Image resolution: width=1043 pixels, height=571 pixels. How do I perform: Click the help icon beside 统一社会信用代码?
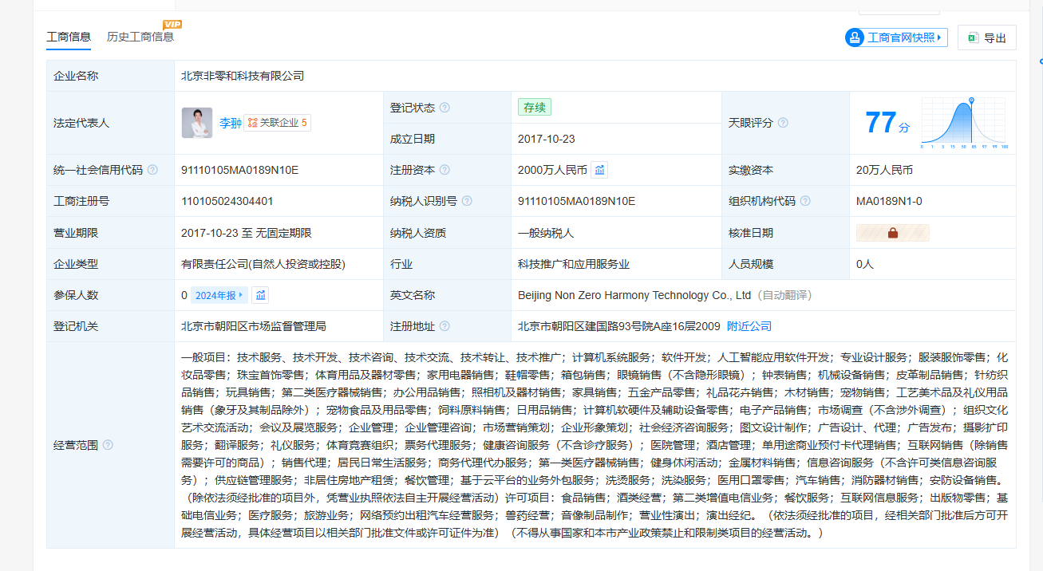pos(152,170)
